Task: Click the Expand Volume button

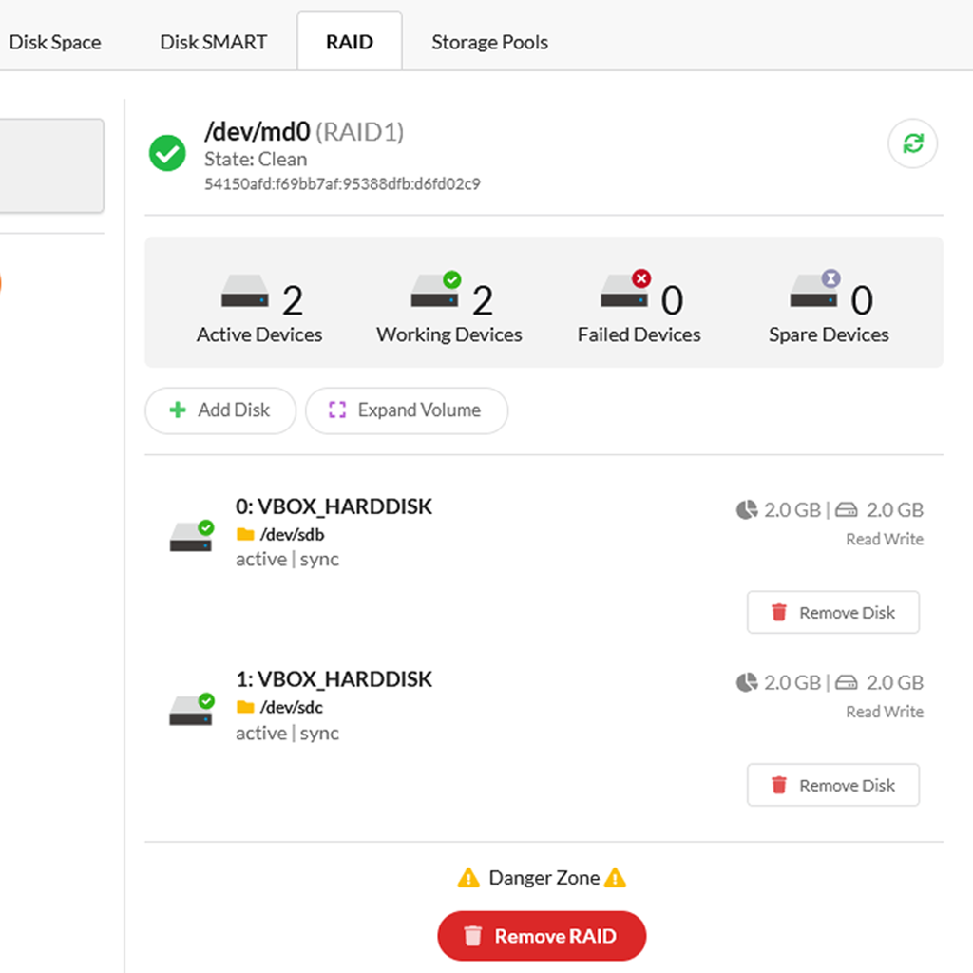Action: (x=406, y=410)
